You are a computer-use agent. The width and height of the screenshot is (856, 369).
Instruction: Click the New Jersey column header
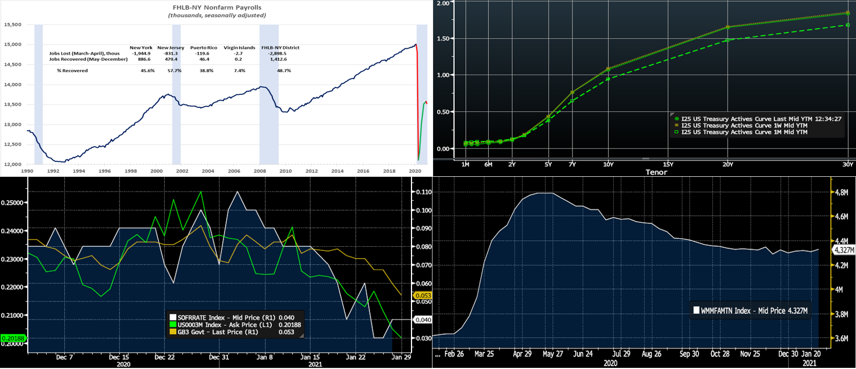(x=171, y=47)
